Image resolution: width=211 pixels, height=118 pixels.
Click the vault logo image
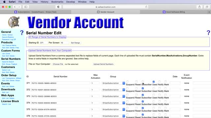pos(14,22)
